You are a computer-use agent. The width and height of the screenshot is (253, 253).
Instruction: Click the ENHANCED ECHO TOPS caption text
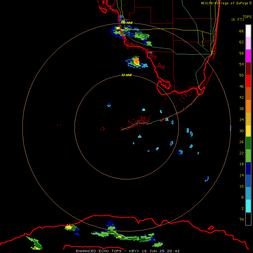99,251
